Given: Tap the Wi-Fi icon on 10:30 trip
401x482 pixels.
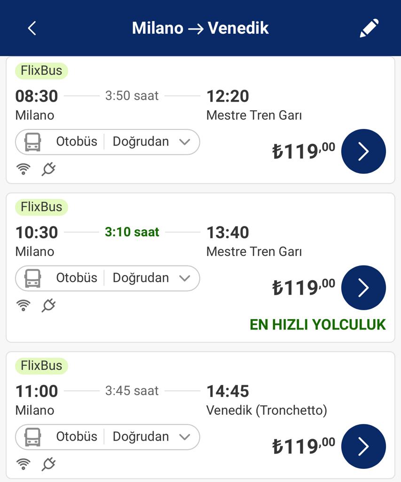Looking at the screenshot, I should [23, 305].
